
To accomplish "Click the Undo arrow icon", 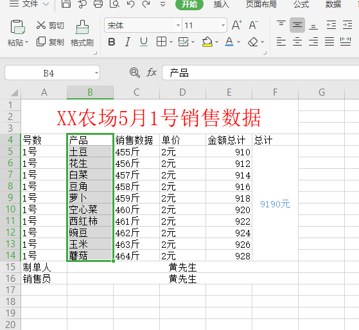I will click(130, 4).
